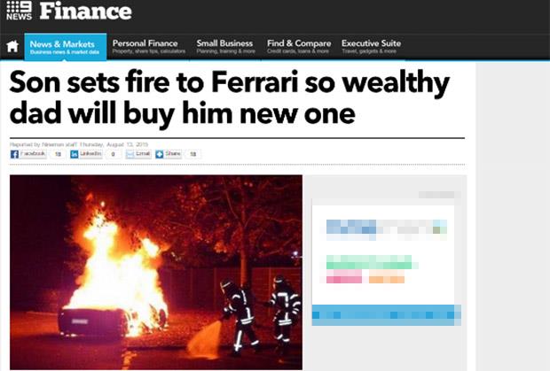Click the total share count box
Image resolution: width=550 pixels, height=371 pixels.
[x=192, y=154]
